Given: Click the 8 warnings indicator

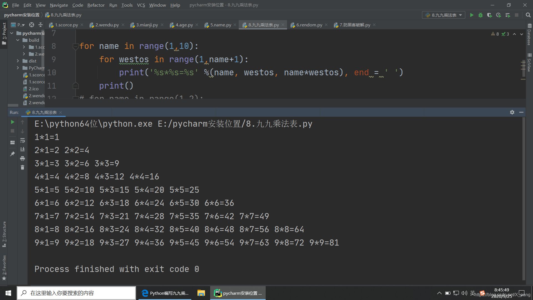Looking at the screenshot, I should coord(495,34).
